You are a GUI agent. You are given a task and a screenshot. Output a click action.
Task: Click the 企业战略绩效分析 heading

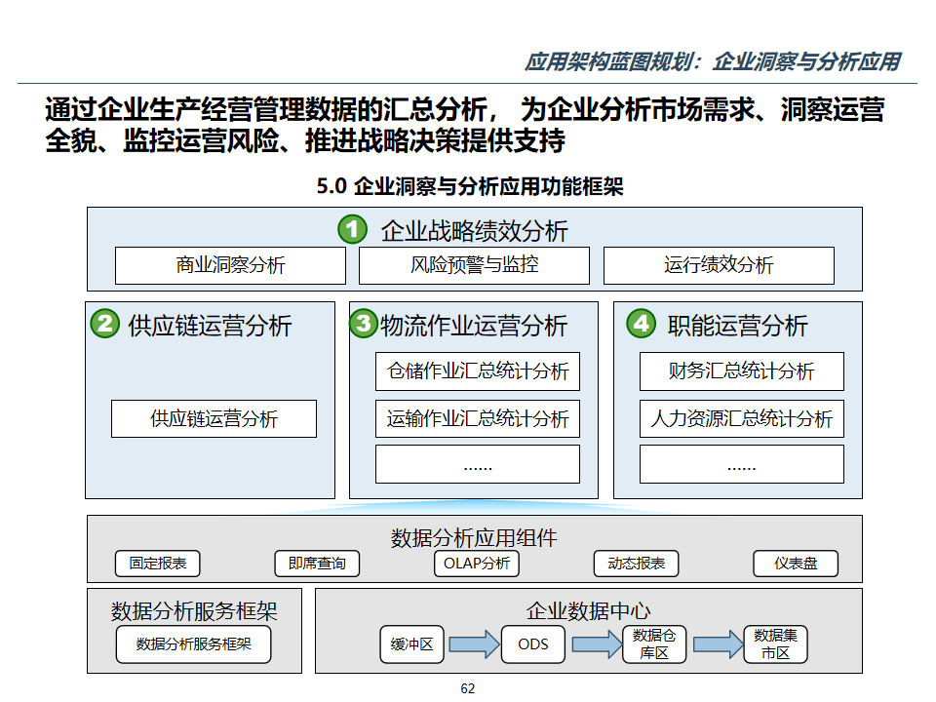click(x=474, y=231)
